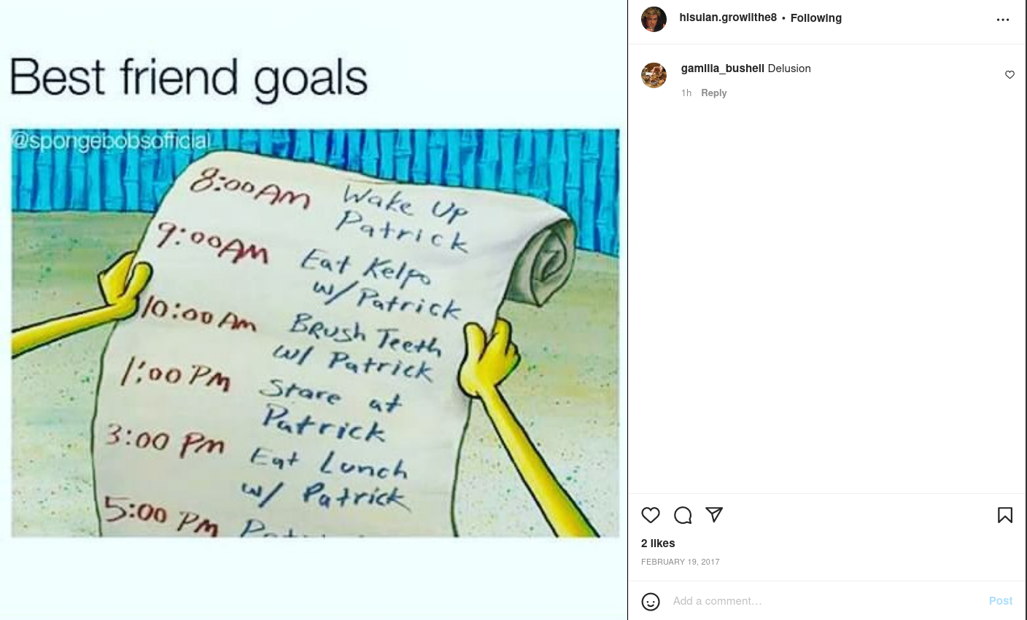Open hisulan.growlithe8 username link
This screenshot has height=620, width=1027.
click(728, 17)
